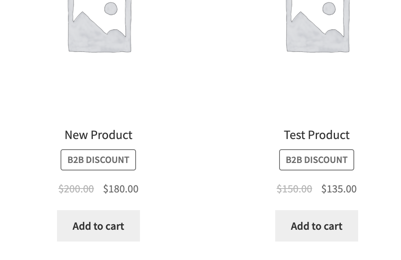Click the $135.00 discounted price
The image size is (401, 260).
(339, 189)
